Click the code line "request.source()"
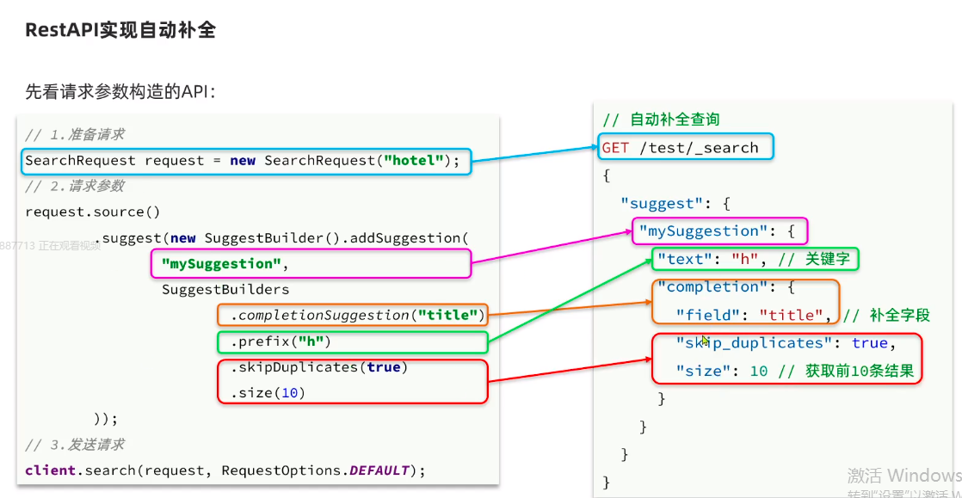The image size is (962, 498). (93, 212)
